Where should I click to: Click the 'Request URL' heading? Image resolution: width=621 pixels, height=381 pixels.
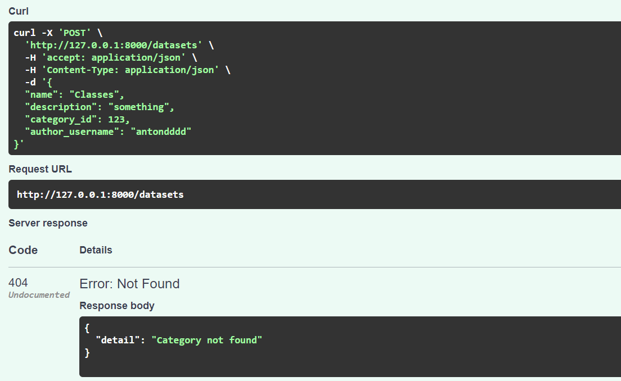(x=40, y=169)
